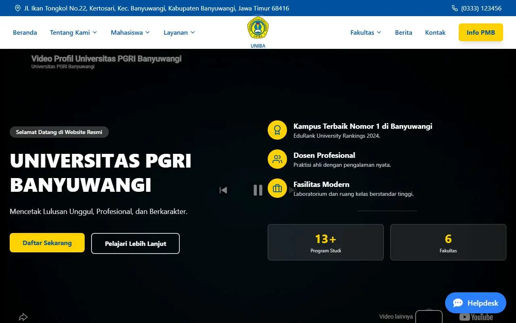Pause the profile video

[x=258, y=190]
